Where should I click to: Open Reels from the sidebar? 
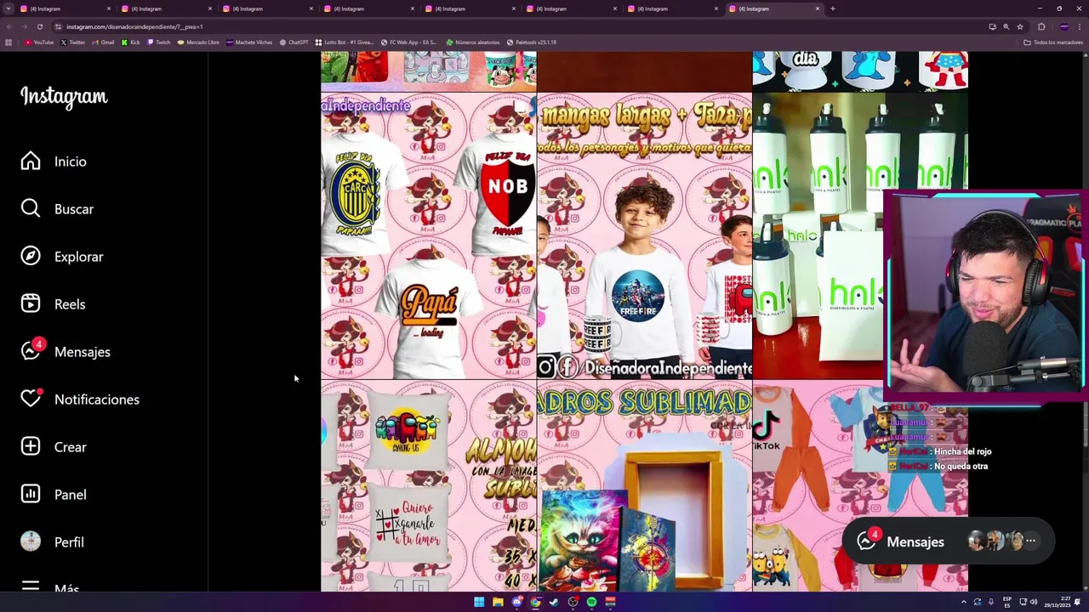pyautogui.click(x=54, y=304)
